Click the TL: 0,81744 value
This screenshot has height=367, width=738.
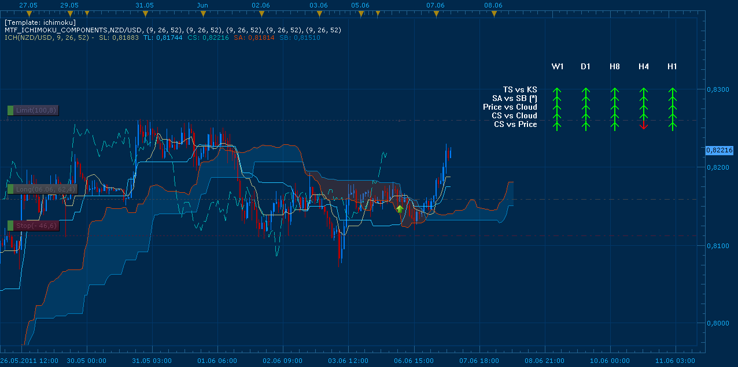click(x=163, y=37)
